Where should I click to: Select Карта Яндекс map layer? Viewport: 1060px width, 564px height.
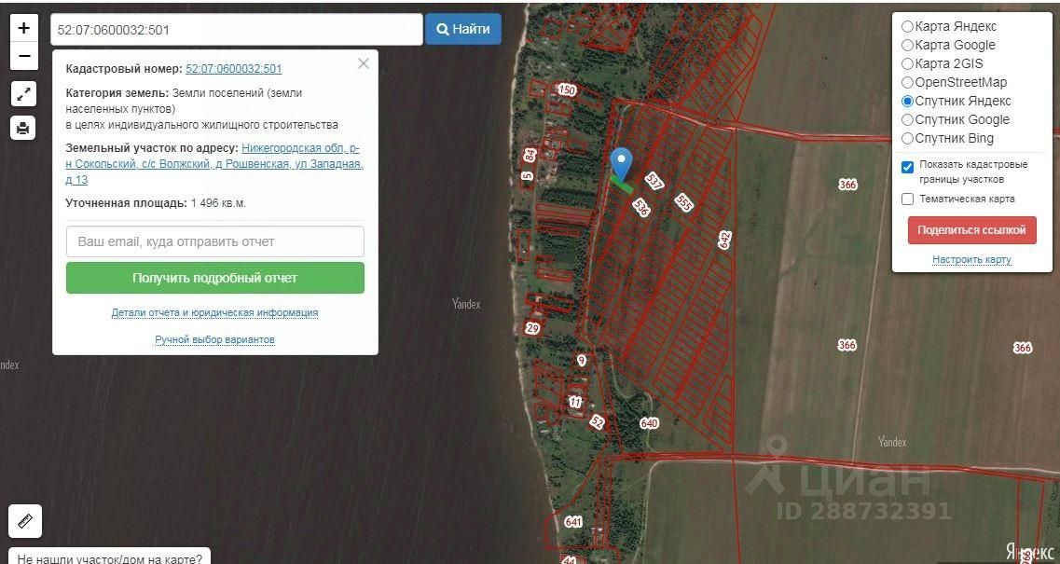tap(908, 26)
